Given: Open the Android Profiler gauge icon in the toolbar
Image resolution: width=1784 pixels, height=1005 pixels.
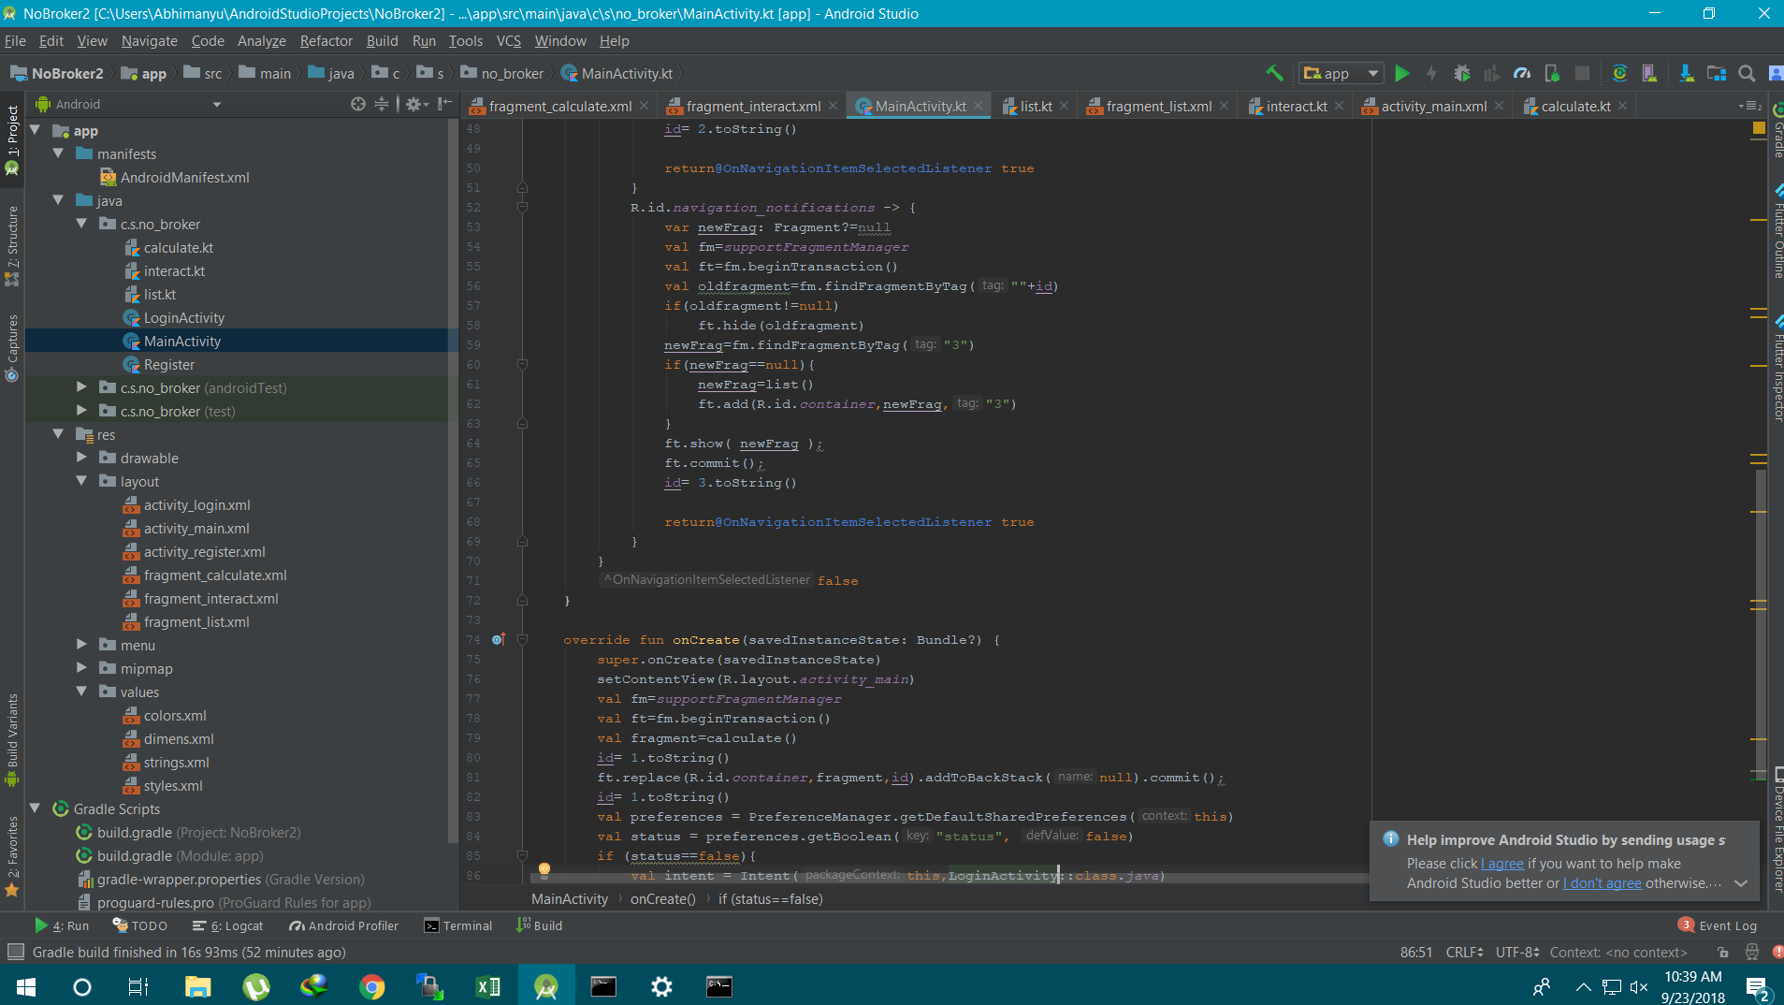Looking at the screenshot, I should (1522, 73).
